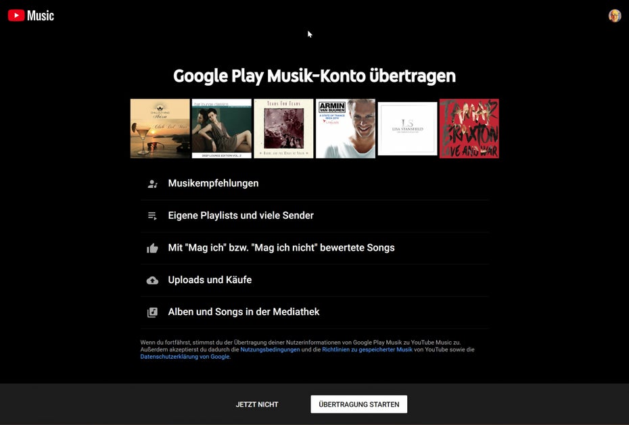This screenshot has width=629, height=425.
Task: Open the user profile avatar
Action: pyautogui.click(x=615, y=16)
